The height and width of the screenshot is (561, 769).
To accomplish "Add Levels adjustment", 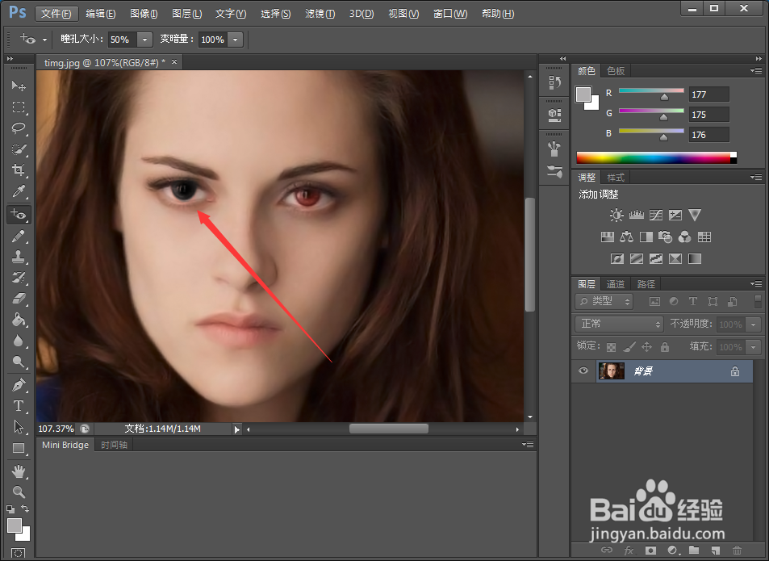I will pyautogui.click(x=636, y=215).
